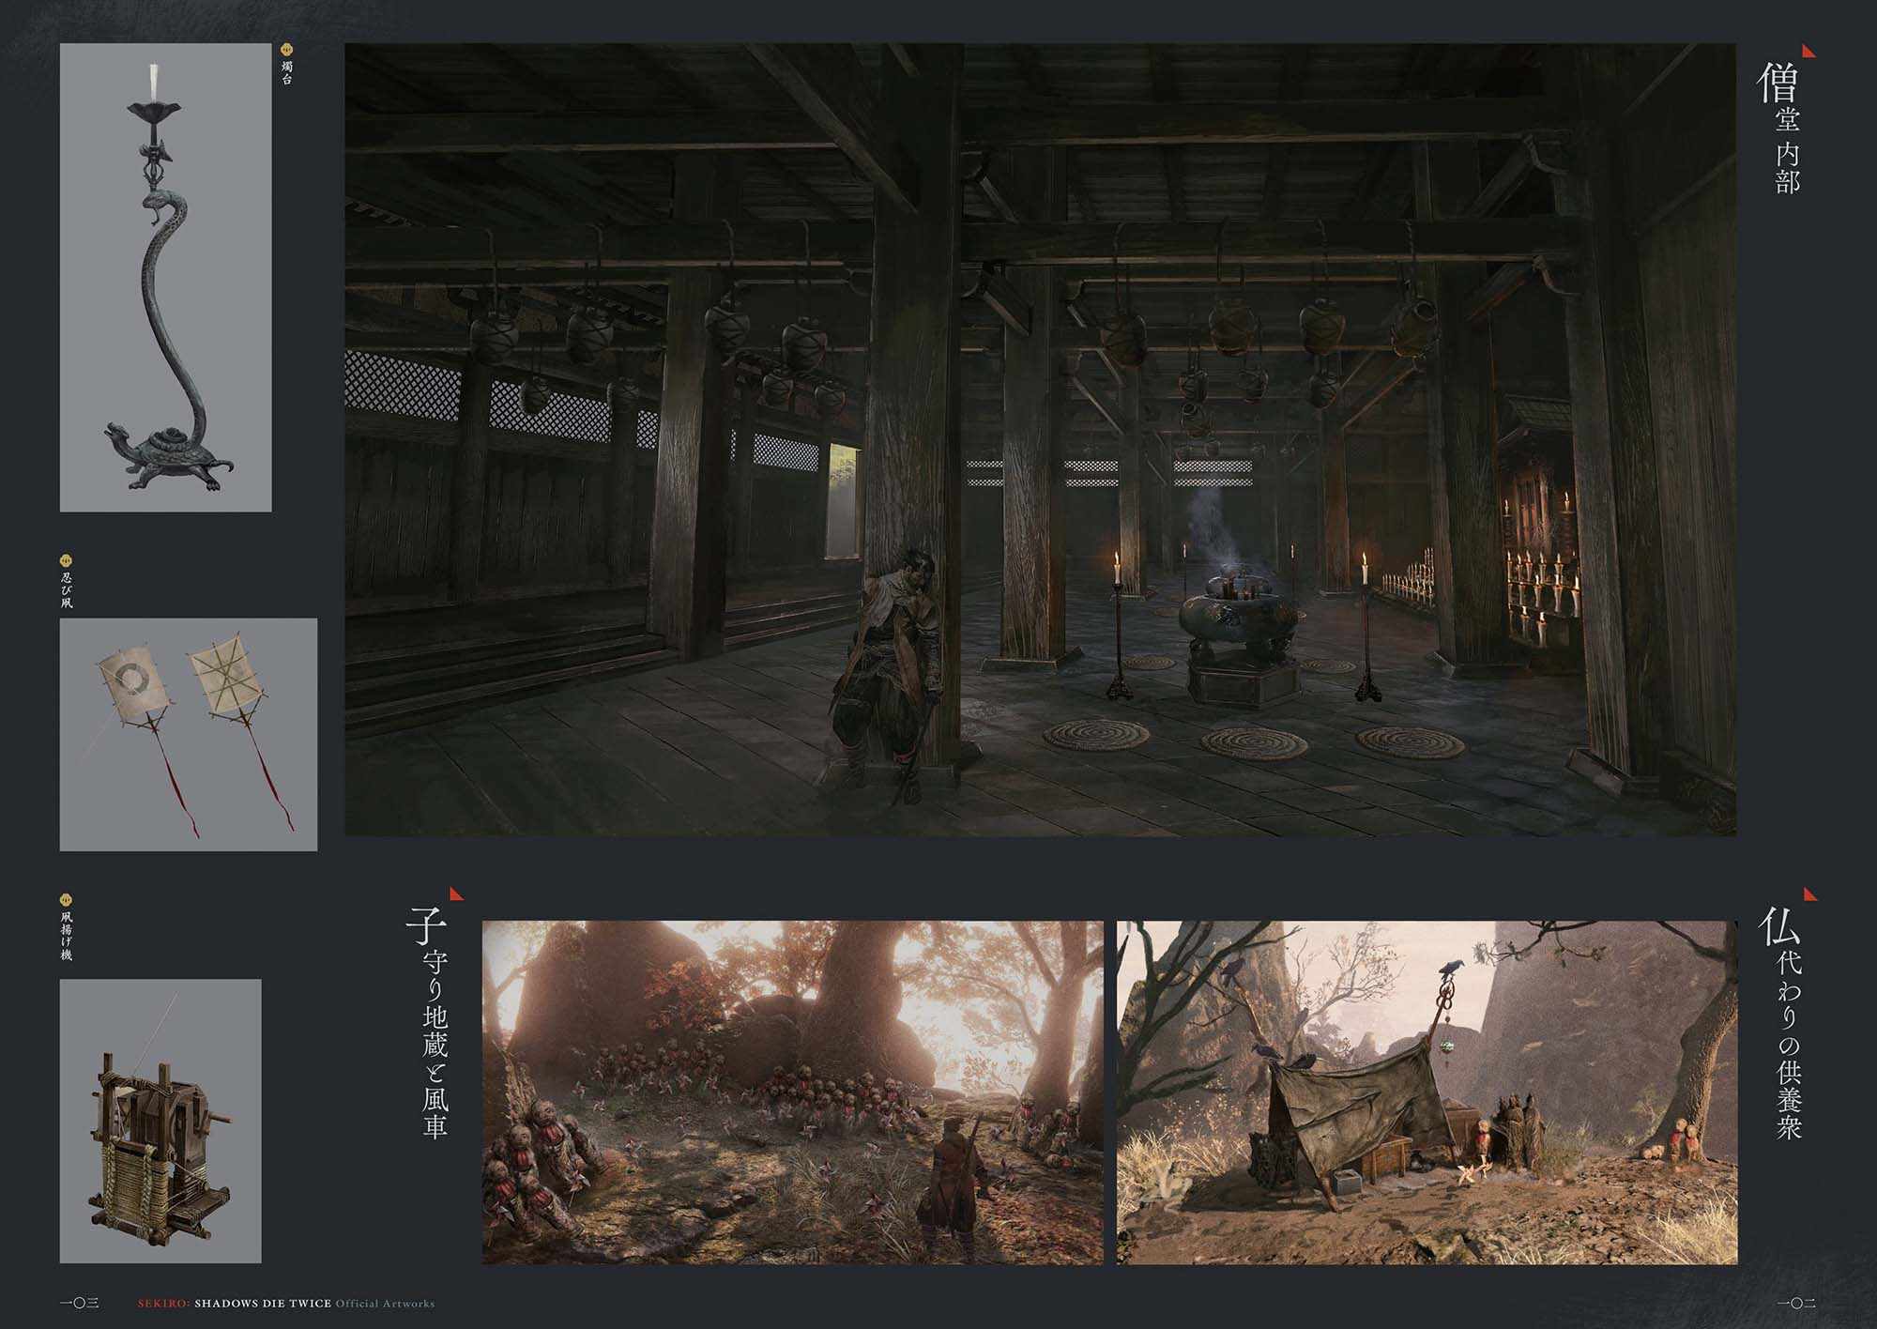Select the serpent candlestick artwork panel

pyautogui.click(x=166, y=278)
